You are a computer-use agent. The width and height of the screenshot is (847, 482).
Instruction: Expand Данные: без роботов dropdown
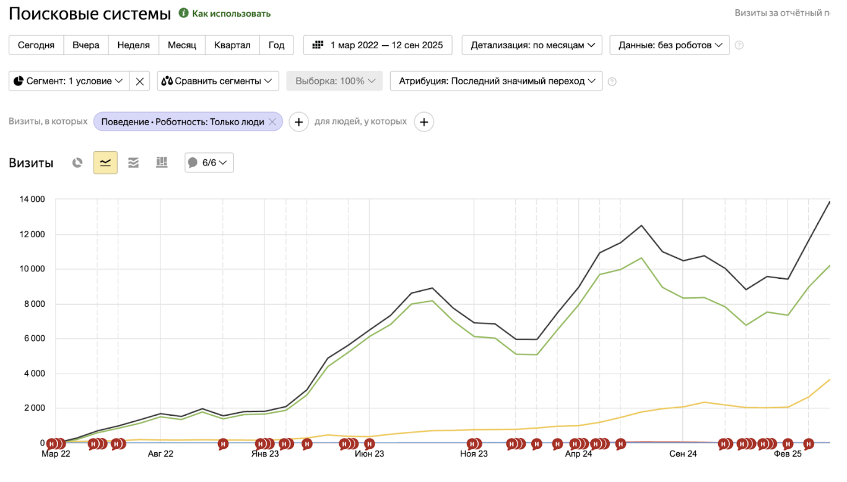pos(669,45)
